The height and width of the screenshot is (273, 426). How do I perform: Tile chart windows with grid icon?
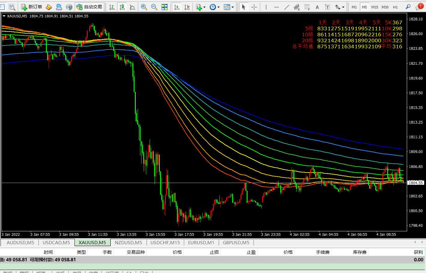pos(164,7)
